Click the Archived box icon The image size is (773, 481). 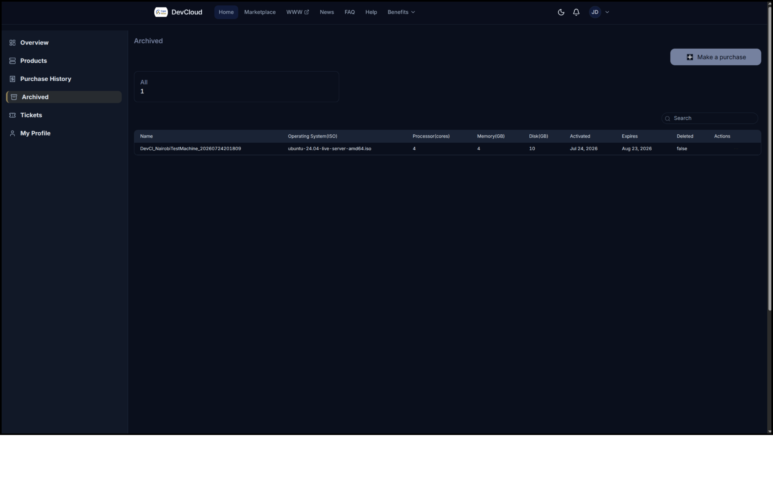tap(14, 97)
